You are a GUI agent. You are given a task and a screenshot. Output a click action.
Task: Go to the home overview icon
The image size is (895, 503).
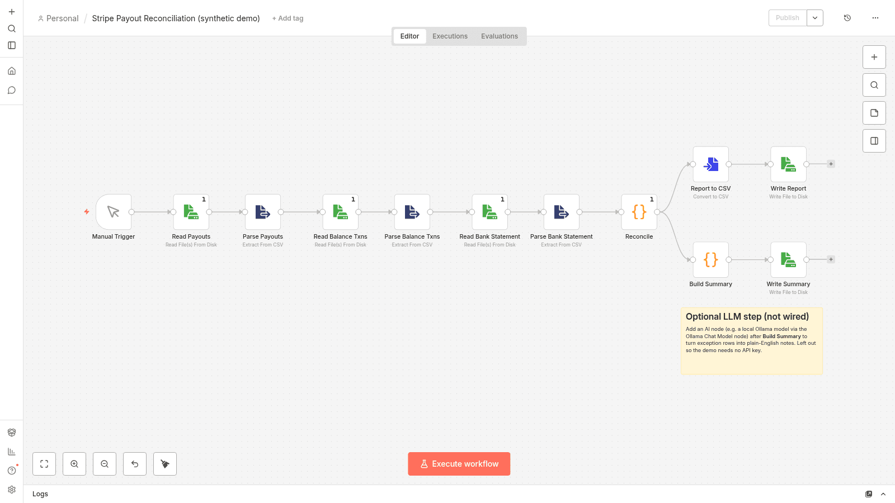pyautogui.click(x=12, y=71)
